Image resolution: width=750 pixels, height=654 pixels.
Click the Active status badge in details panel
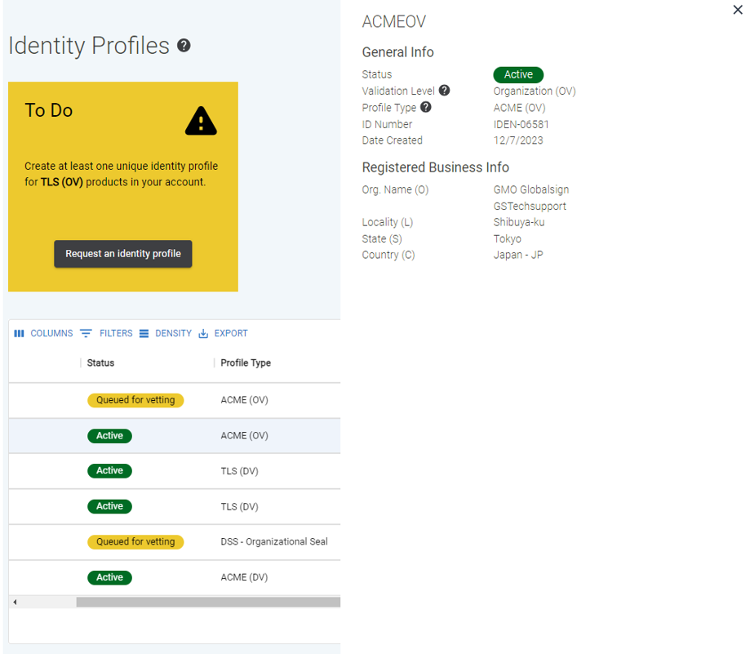(518, 74)
